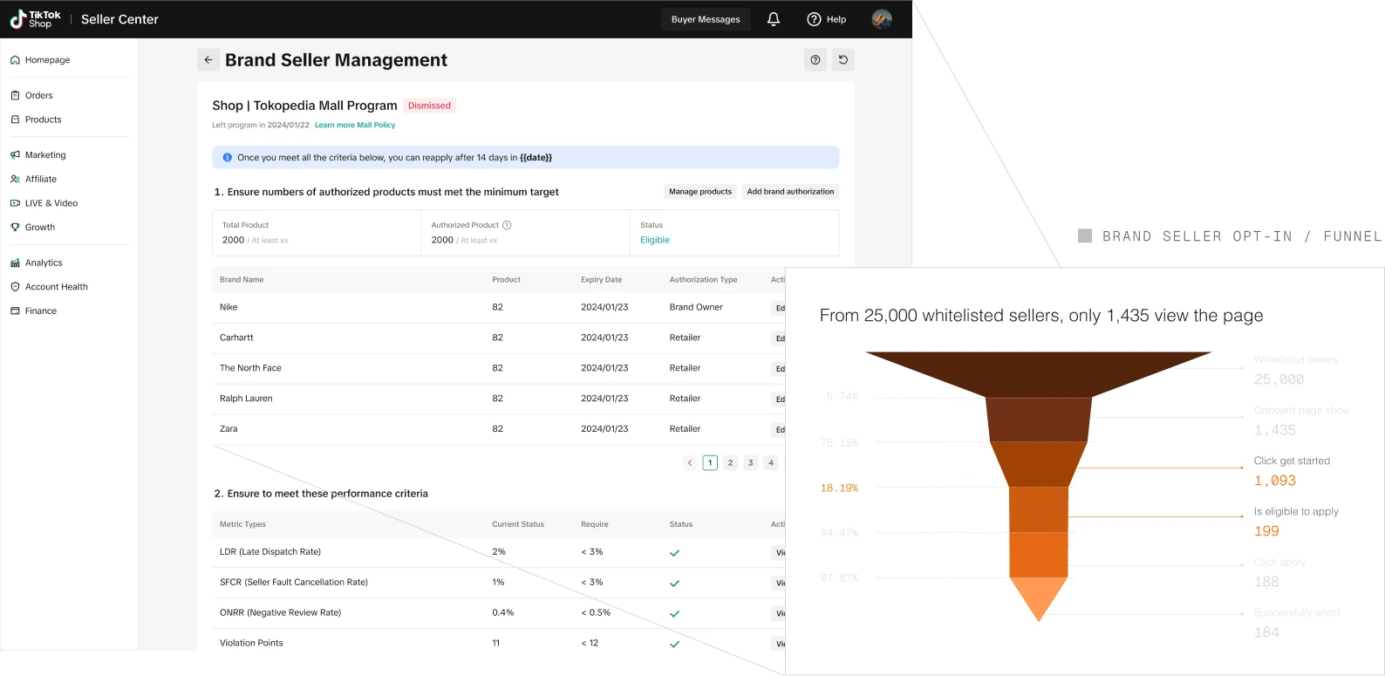Open Buyer Messages
The height and width of the screenshot is (676, 1385).
[x=706, y=19]
